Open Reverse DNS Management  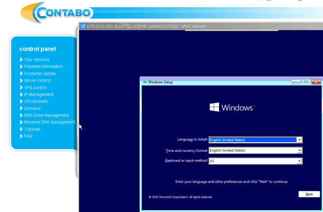49,122
